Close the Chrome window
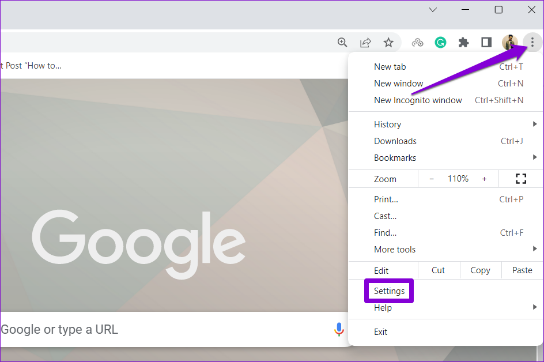Screen dimensions: 544x362 tap(531, 10)
